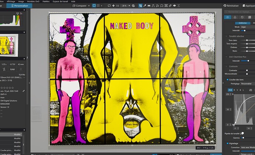
Task: Activate the move/pan hand tool
Action: [x=113, y=6]
